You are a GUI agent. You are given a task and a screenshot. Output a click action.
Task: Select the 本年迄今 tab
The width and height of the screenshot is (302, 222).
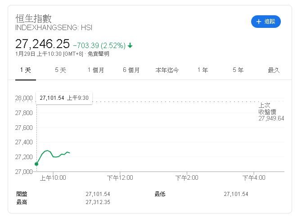167,70
